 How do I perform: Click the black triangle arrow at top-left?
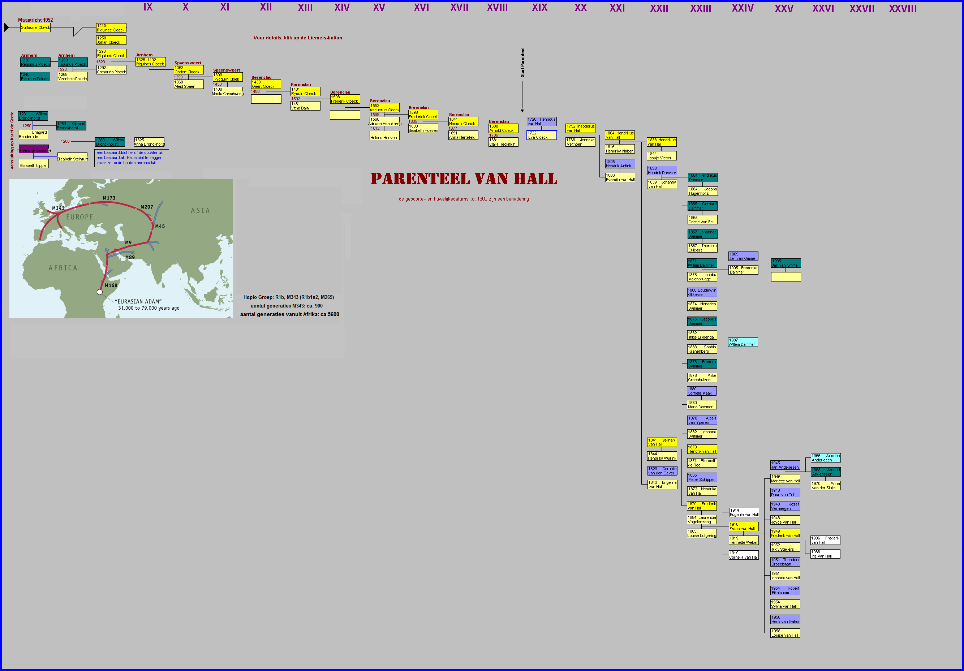pyautogui.click(x=6, y=27)
